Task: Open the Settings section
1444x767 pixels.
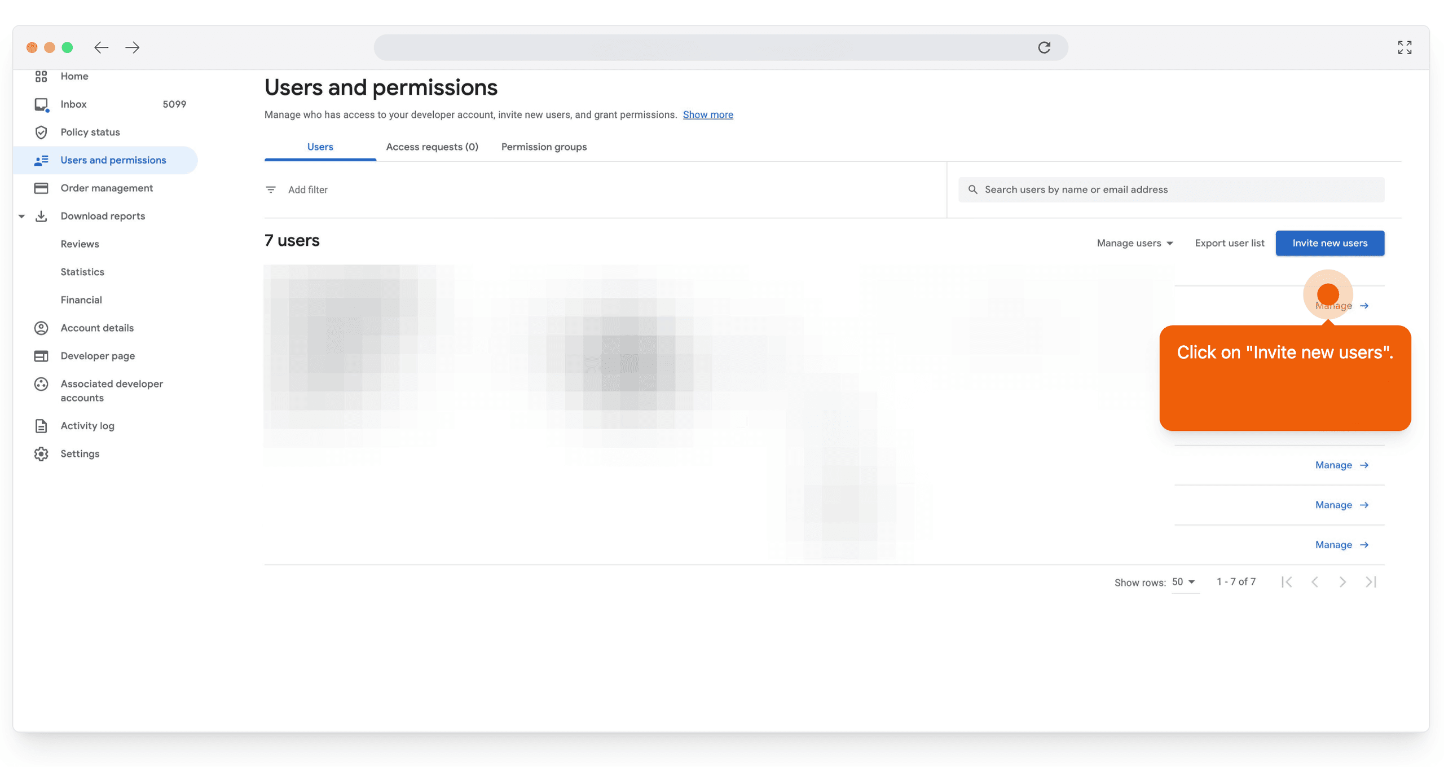Action: click(80, 453)
